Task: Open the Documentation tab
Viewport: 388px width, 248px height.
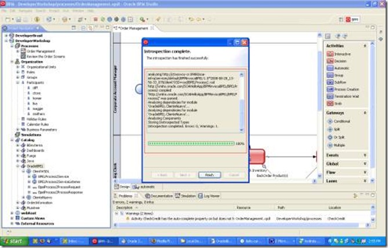Action: click(x=159, y=196)
